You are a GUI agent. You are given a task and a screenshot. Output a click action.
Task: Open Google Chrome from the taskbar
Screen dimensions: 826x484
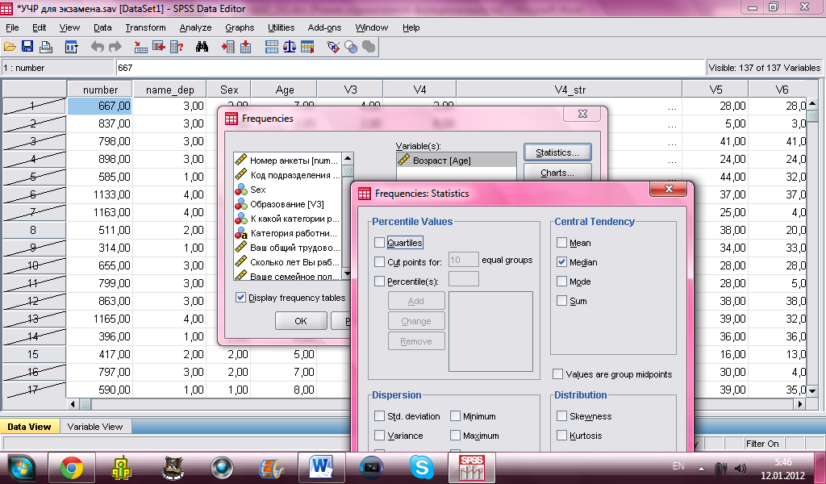pos(72,468)
